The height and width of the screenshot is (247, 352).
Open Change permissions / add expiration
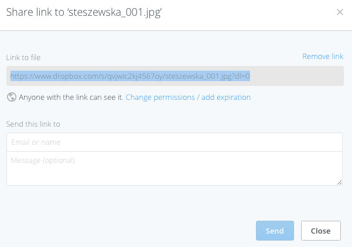188,98
